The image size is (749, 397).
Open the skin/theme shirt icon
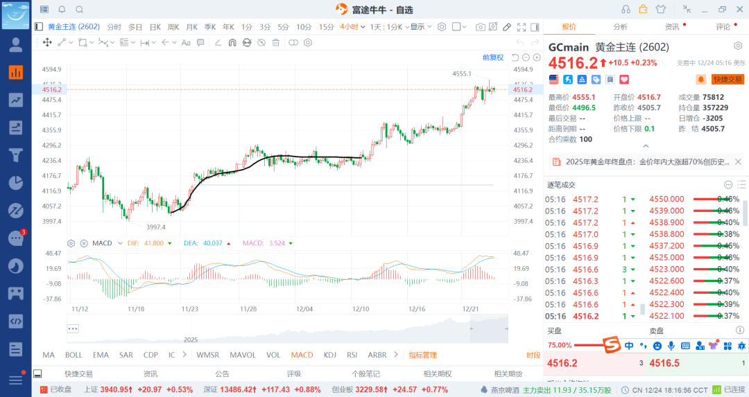tap(661, 10)
